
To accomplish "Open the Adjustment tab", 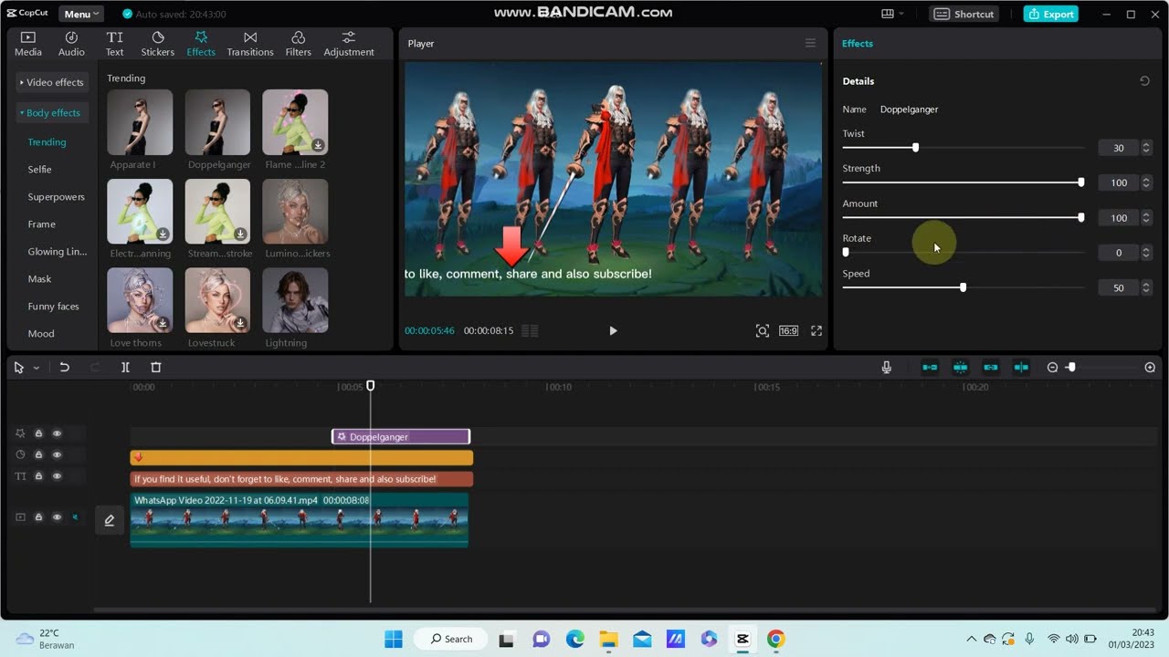I will [349, 43].
